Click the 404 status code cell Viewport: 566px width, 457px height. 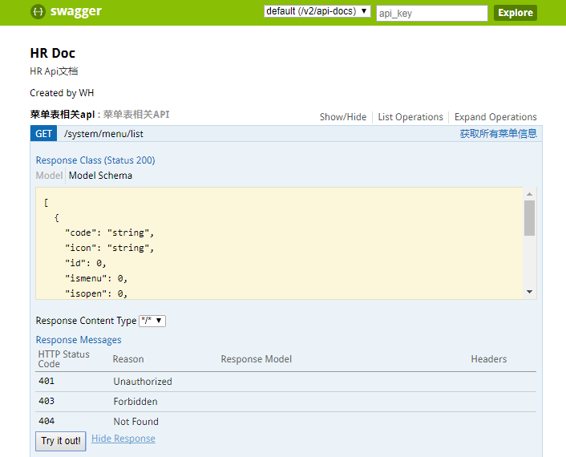(46, 421)
